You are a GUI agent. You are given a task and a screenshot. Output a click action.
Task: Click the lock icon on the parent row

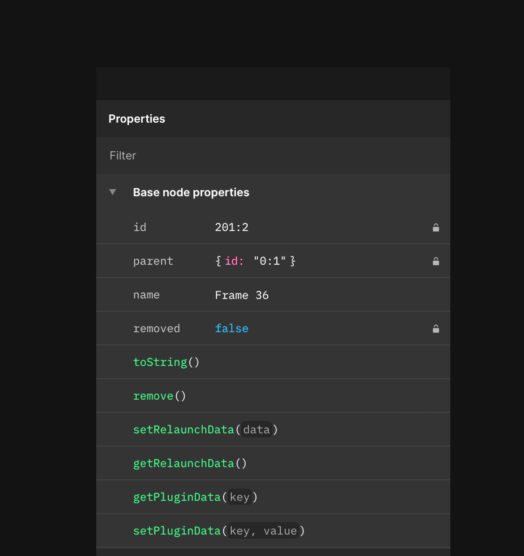(436, 261)
